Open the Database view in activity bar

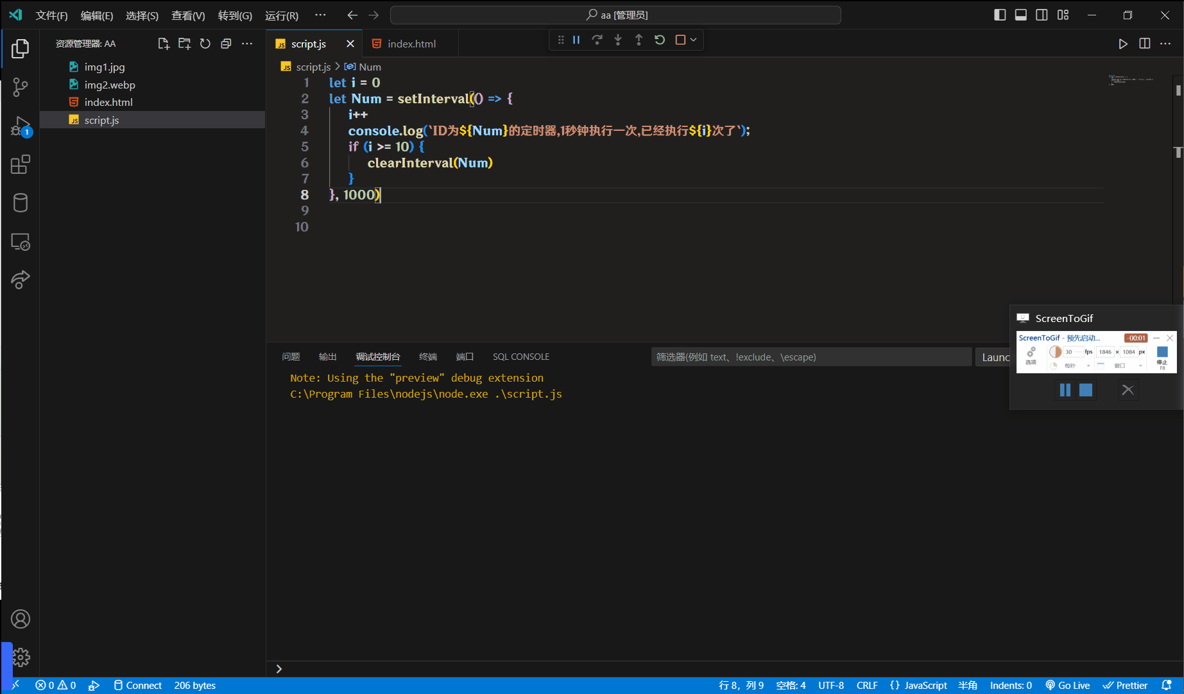point(21,203)
